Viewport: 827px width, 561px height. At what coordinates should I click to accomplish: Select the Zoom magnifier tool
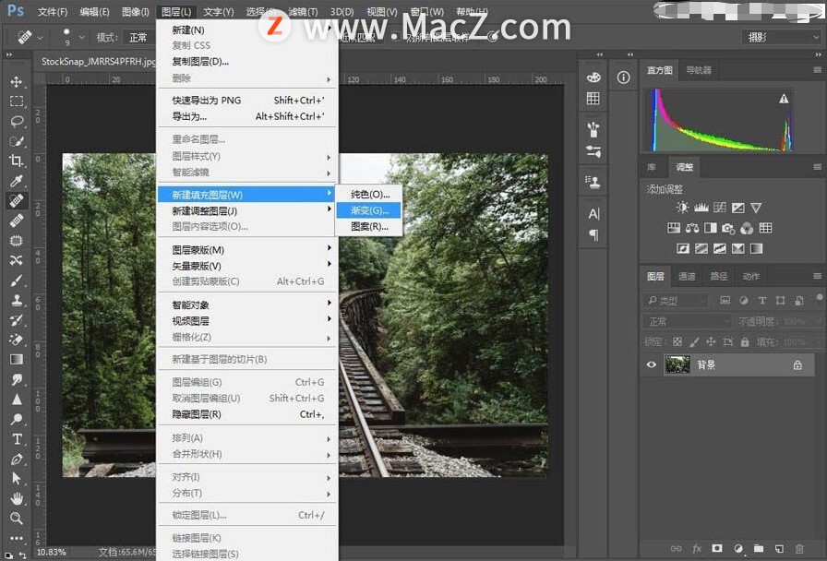17,519
